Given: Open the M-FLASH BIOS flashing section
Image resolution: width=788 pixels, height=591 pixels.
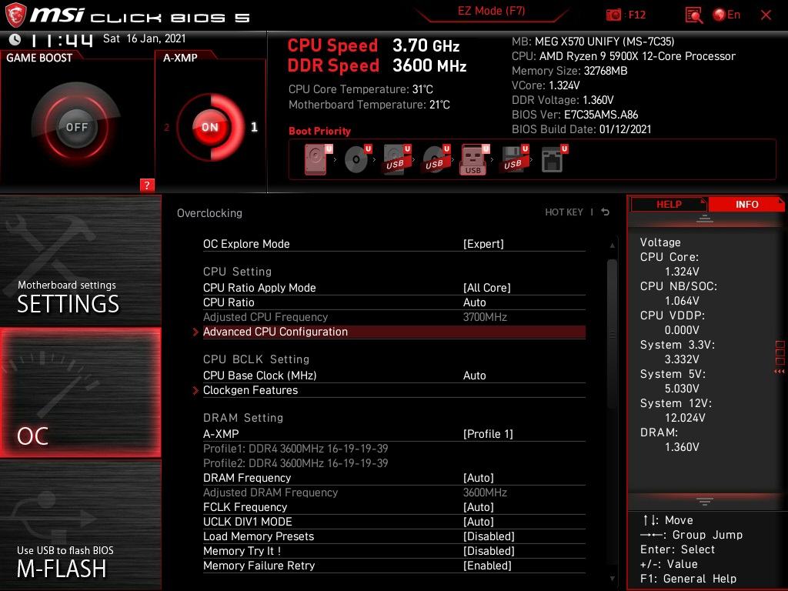Looking at the screenshot, I should 80,525.
